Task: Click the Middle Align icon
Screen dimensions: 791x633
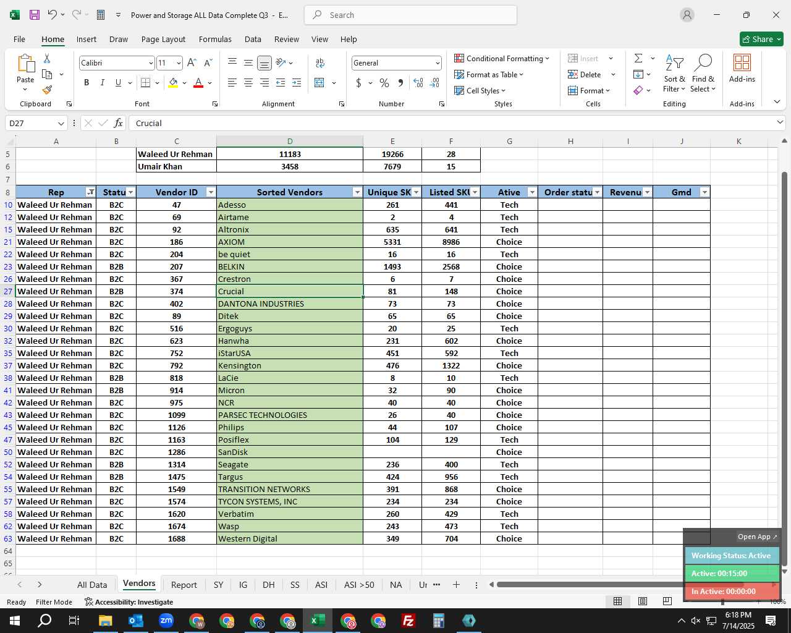Action: point(248,62)
